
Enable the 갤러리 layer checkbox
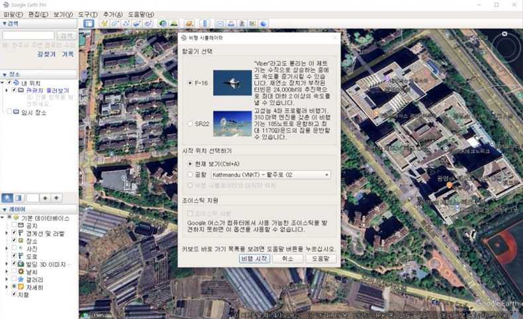pyautogui.click(x=14, y=279)
